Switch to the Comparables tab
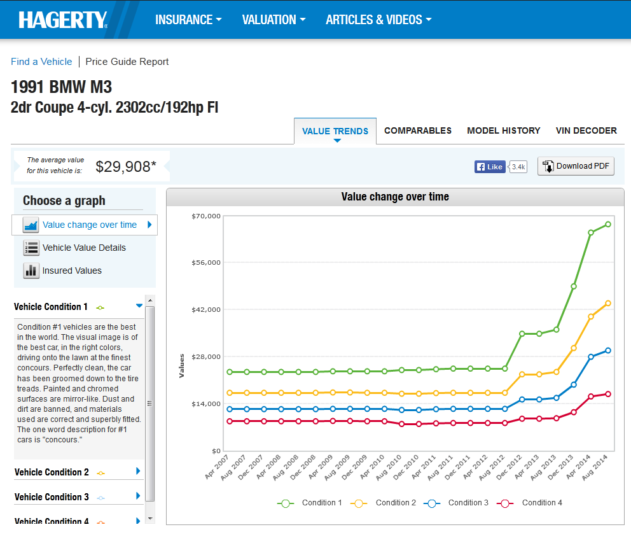 pyautogui.click(x=418, y=130)
